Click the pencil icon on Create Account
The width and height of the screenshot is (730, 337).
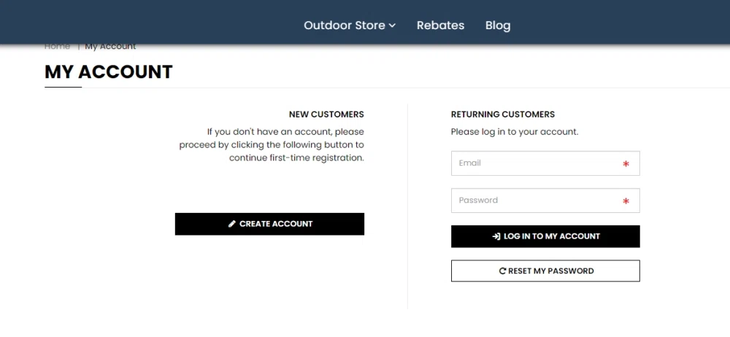point(232,224)
